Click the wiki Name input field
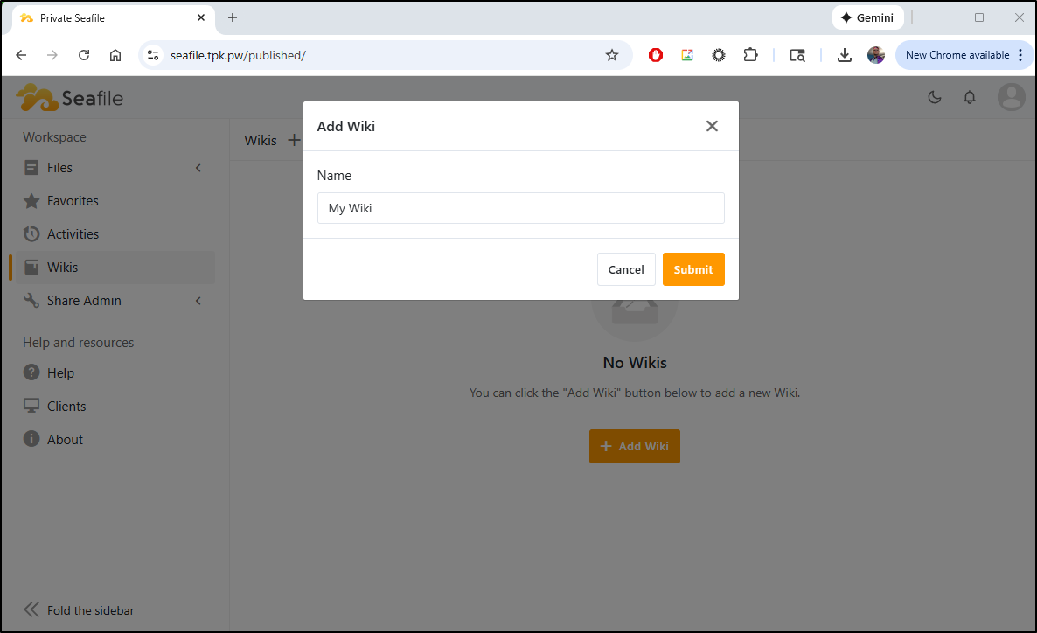Image resolution: width=1037 pixels, height=633 pixels. click(520, 208)
